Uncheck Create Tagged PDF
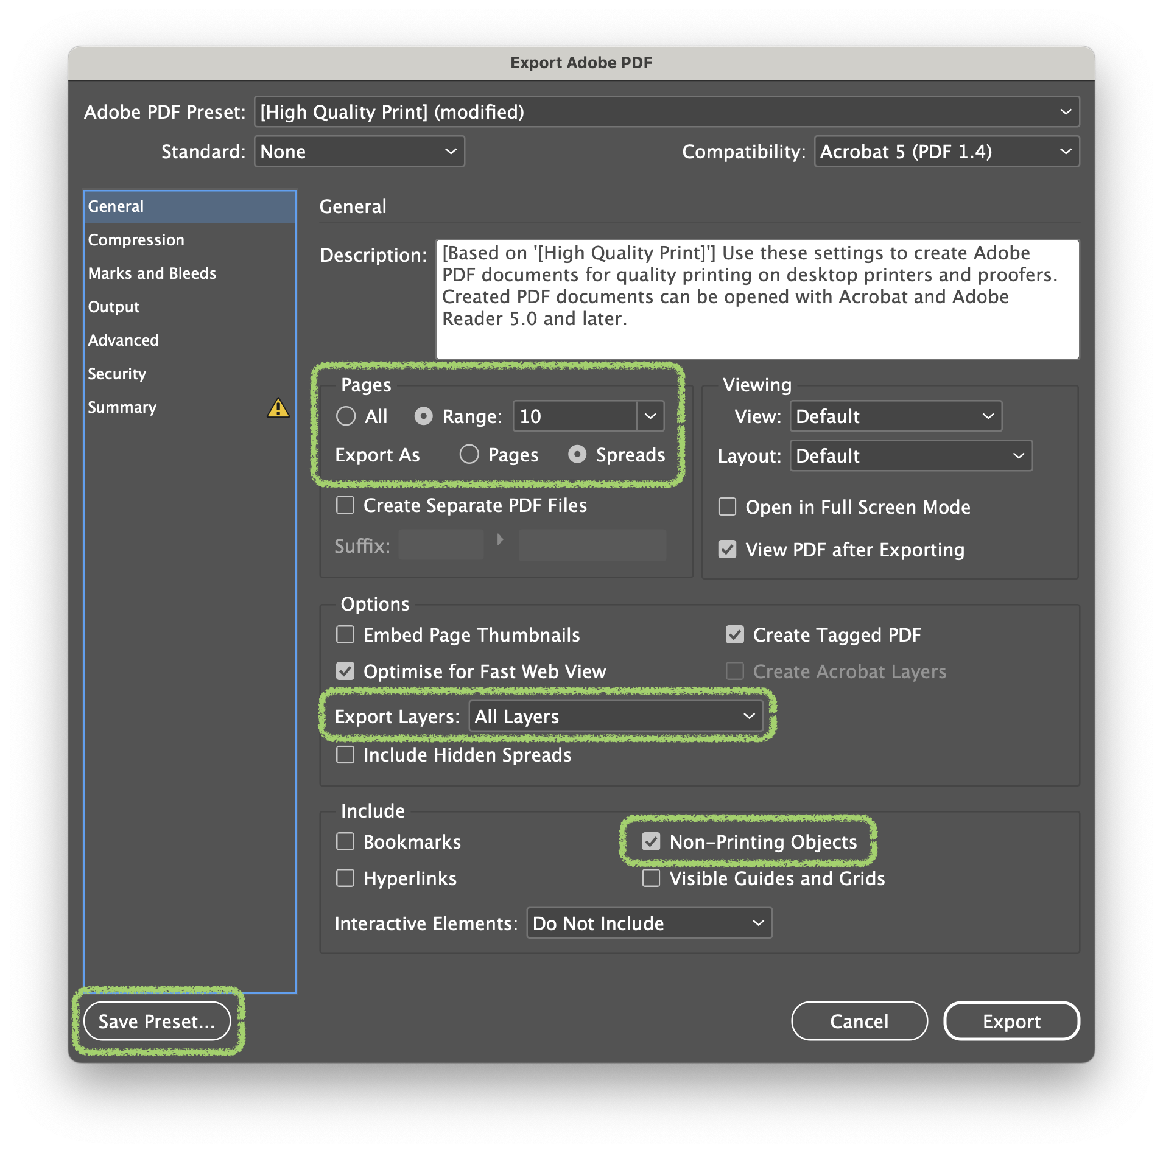 735,634
